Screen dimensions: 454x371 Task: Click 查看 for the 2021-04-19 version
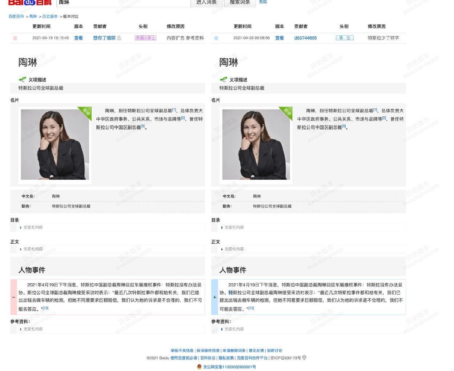pos(79,38)
